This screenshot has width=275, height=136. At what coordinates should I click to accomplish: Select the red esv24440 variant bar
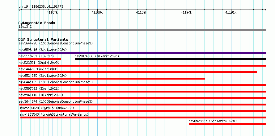(x=137, y=72)
